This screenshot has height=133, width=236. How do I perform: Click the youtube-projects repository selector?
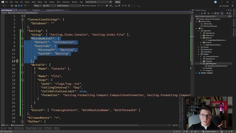(x=210, y=132)
